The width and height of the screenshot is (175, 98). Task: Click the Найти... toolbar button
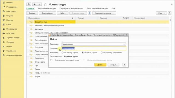point(63,13)
